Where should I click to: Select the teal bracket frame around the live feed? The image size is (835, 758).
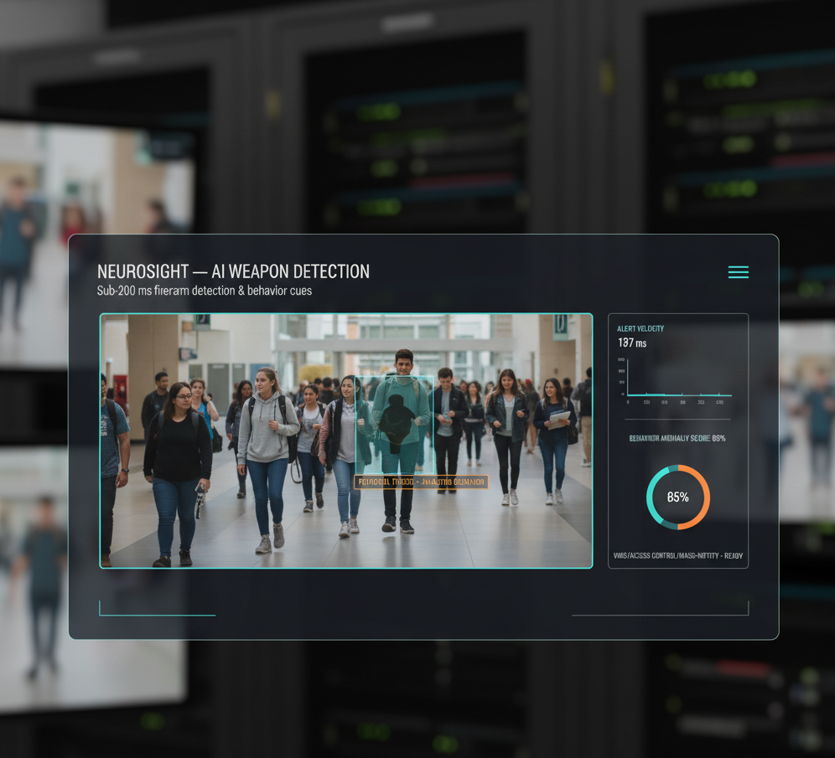click(345, 316)
